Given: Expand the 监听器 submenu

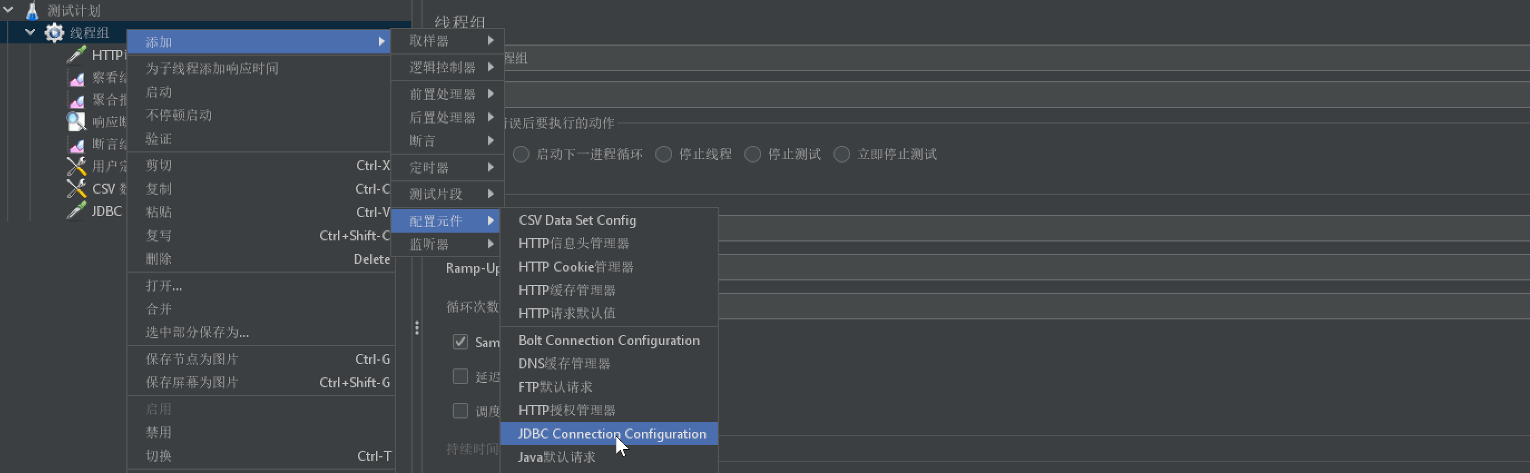Looking at the screenshot, I should coord(446,244).
